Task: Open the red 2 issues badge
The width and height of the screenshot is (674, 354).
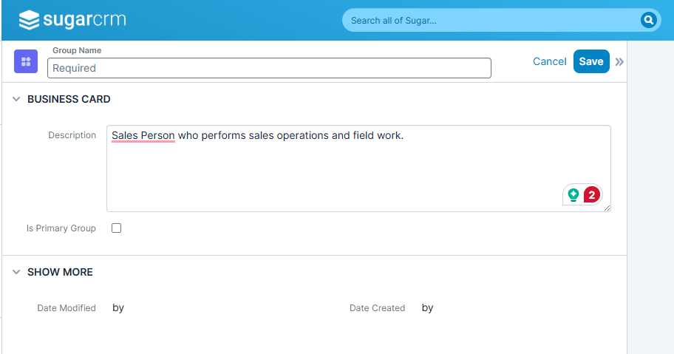Action: (x=591, y=195)
